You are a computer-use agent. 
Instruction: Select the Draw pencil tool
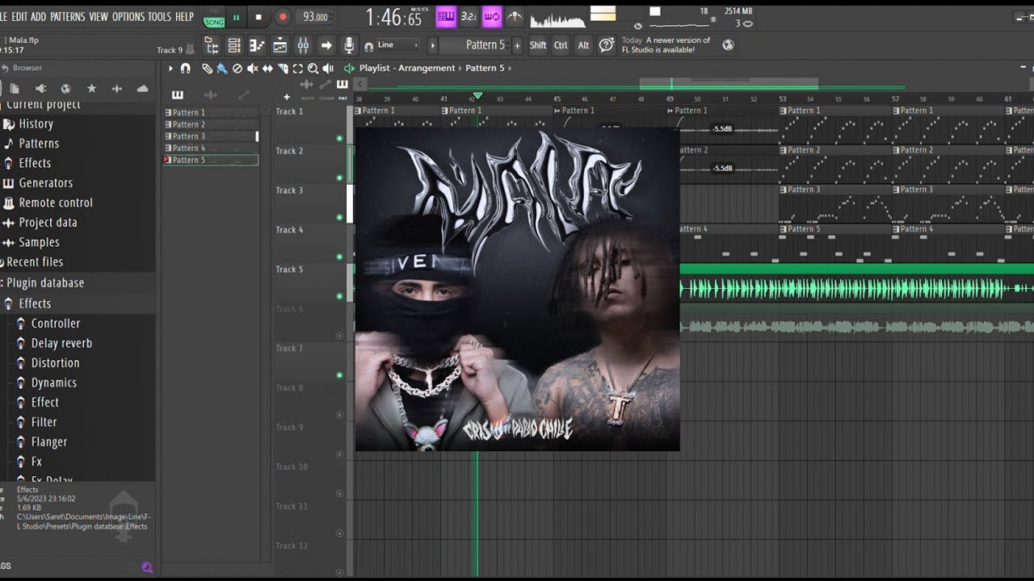pyautogui.click(x=208, y=69)
